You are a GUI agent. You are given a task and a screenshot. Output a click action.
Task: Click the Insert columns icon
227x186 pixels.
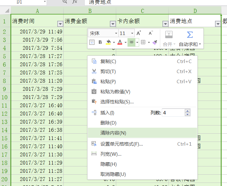94,113
